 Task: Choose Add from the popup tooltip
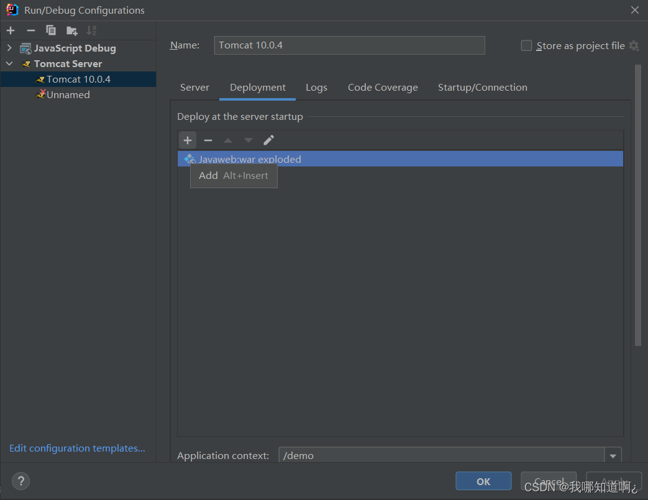pos(234,176)
